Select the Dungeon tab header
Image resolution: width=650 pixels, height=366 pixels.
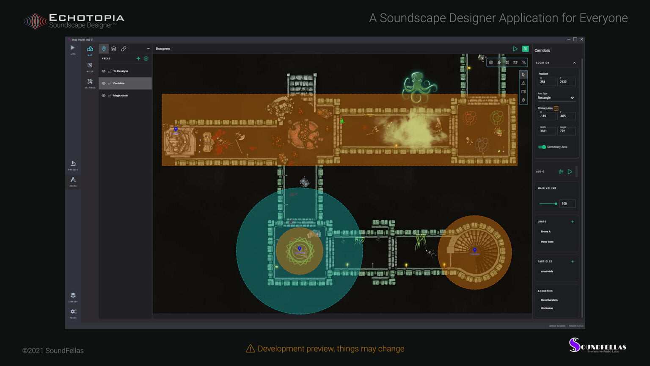(x=162, y=49)
